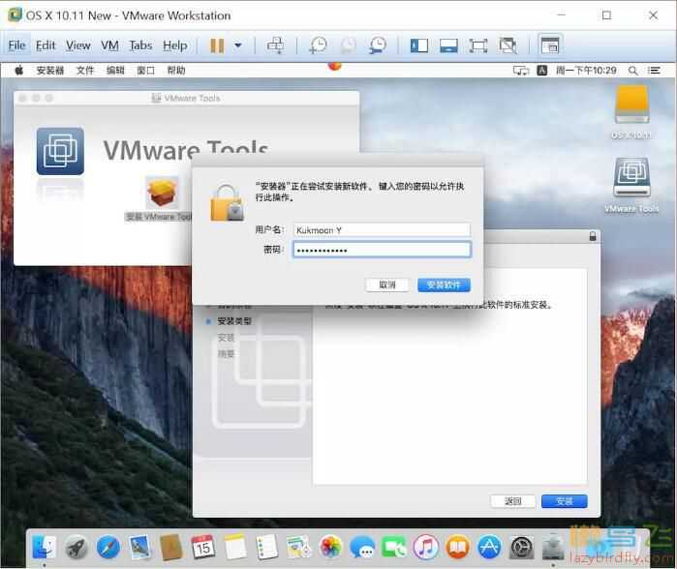Open the View menu
Image resolution: width=677 pixels, height=569 pixels.
click(78, 45)
